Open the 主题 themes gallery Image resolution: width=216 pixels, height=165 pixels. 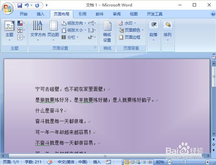[10, 31]
